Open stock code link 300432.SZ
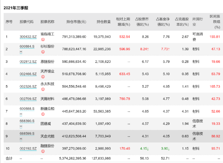223x163 pixels. (x=28, y=37)
